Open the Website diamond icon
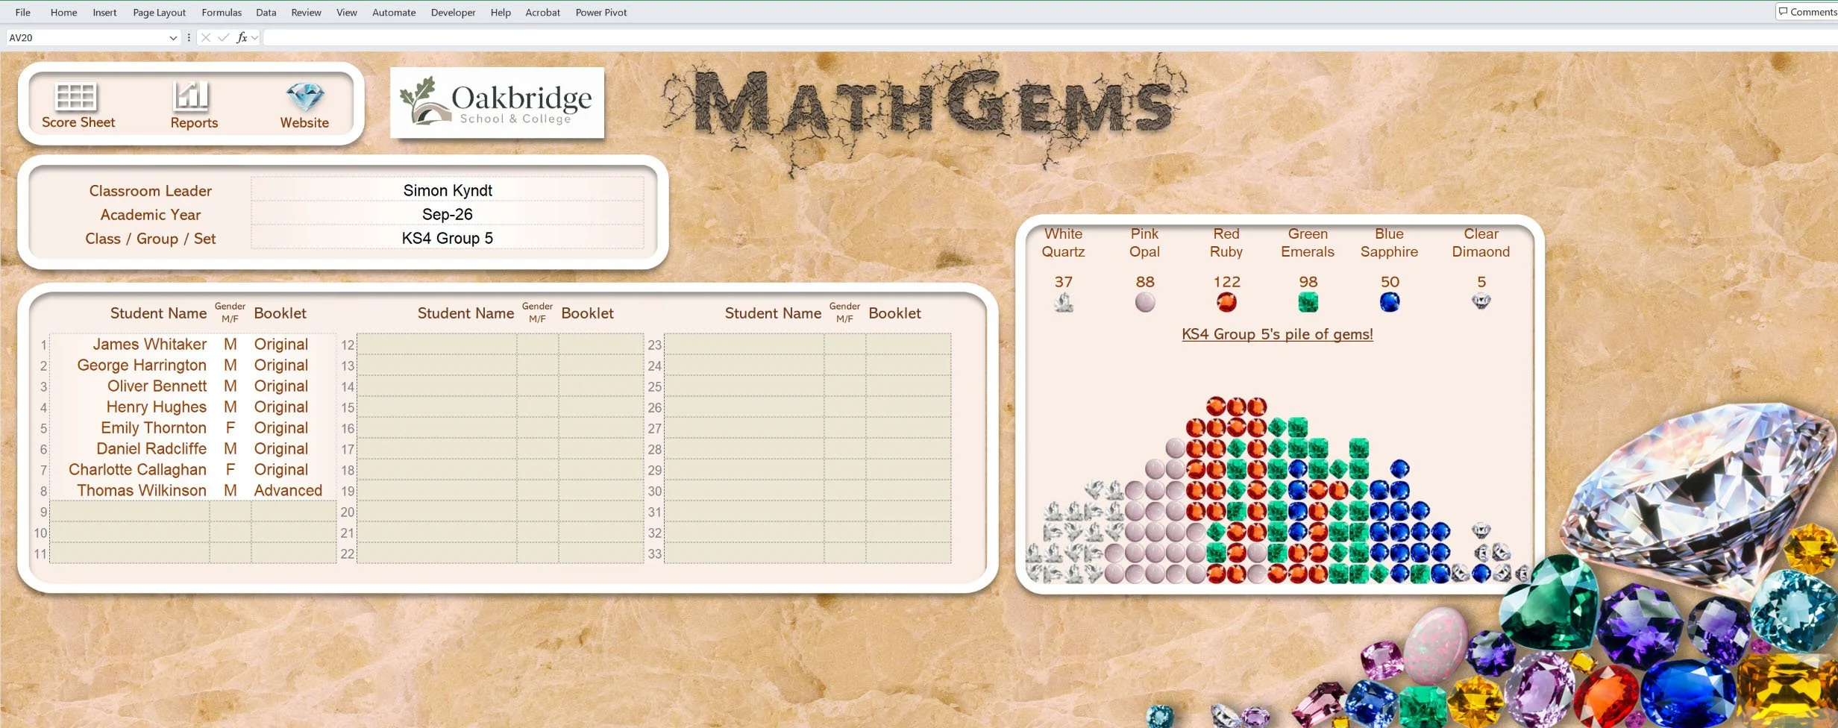This screenshot has width=1838, height=728. (x=304, y=97)
